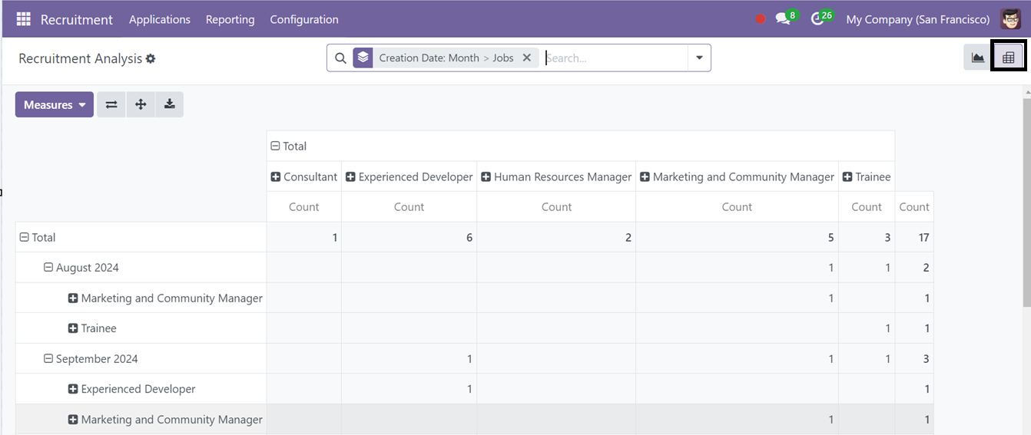Collapse the September 2024 row group
This screenshot has width=1031, height=435.
pos(48,359)
